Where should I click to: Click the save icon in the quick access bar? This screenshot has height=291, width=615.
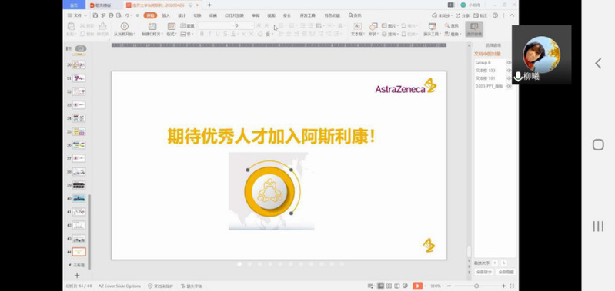95,15
